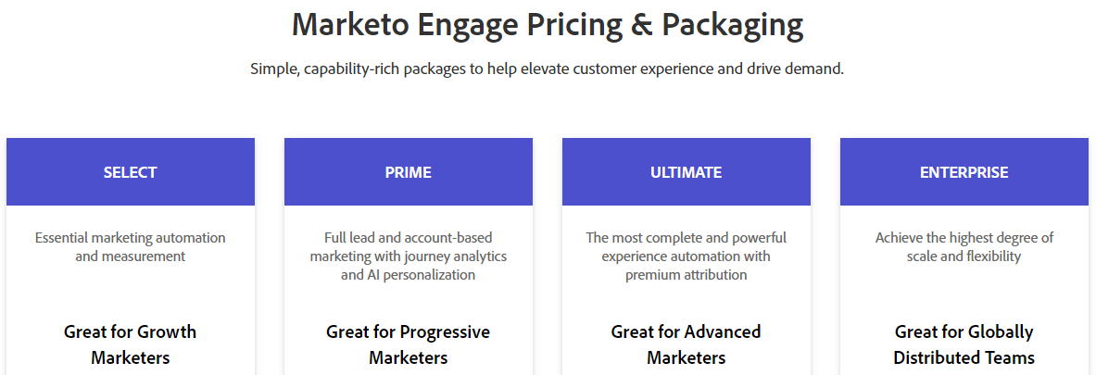
Task: Click Great for Advanced Marketers heading
Action: coord(686,344)
